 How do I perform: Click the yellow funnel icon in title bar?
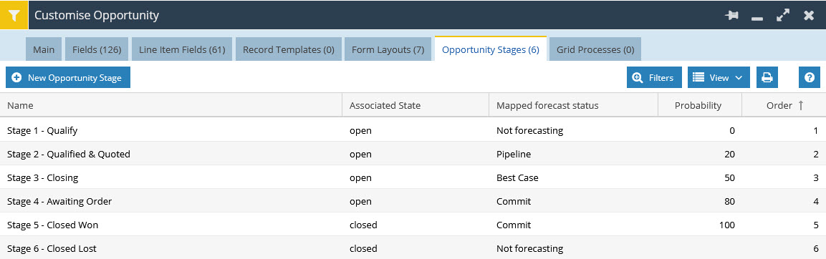point(14,15)
